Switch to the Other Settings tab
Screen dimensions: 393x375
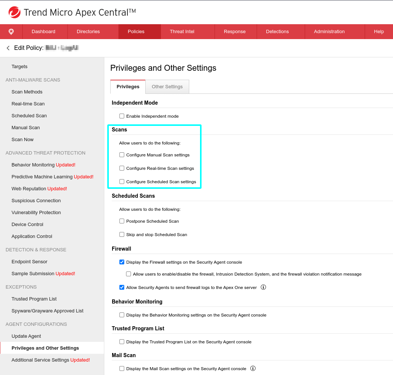point(167,87)
